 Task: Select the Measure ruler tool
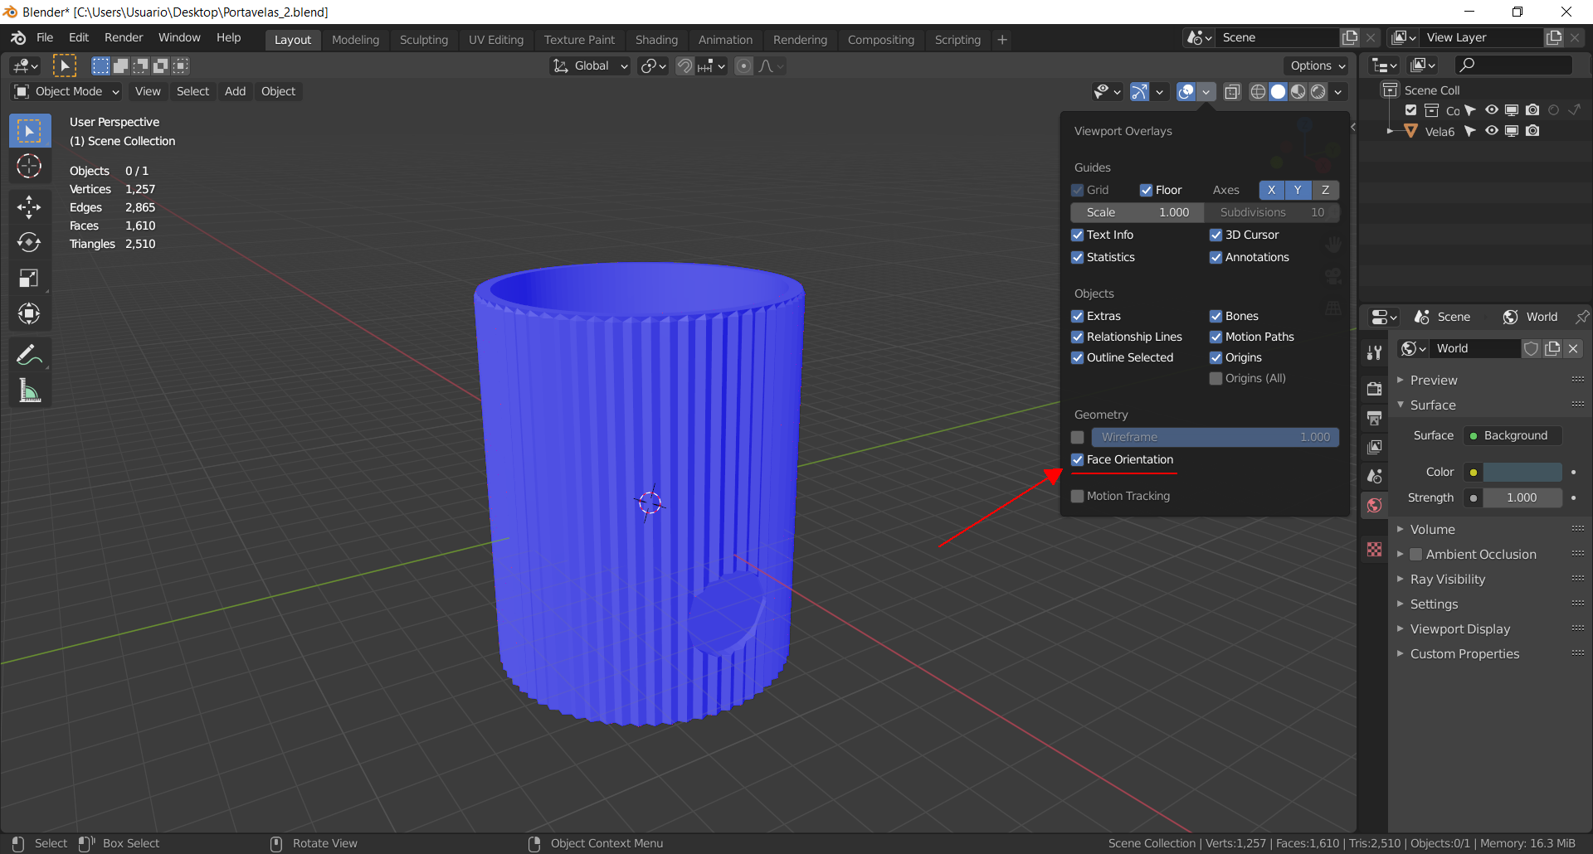30,391
